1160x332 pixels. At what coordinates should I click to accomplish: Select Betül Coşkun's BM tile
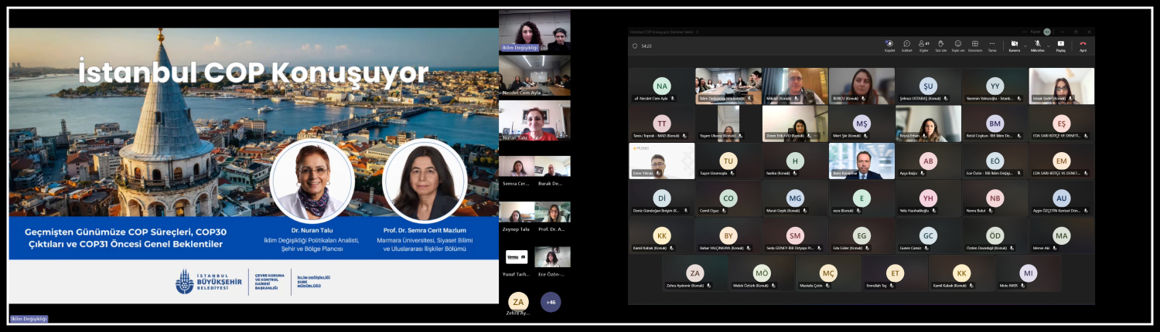pos(995,124)
